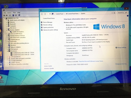
Task: Collapse the Display adapters tree node
Action: click(x=7, y=30)
